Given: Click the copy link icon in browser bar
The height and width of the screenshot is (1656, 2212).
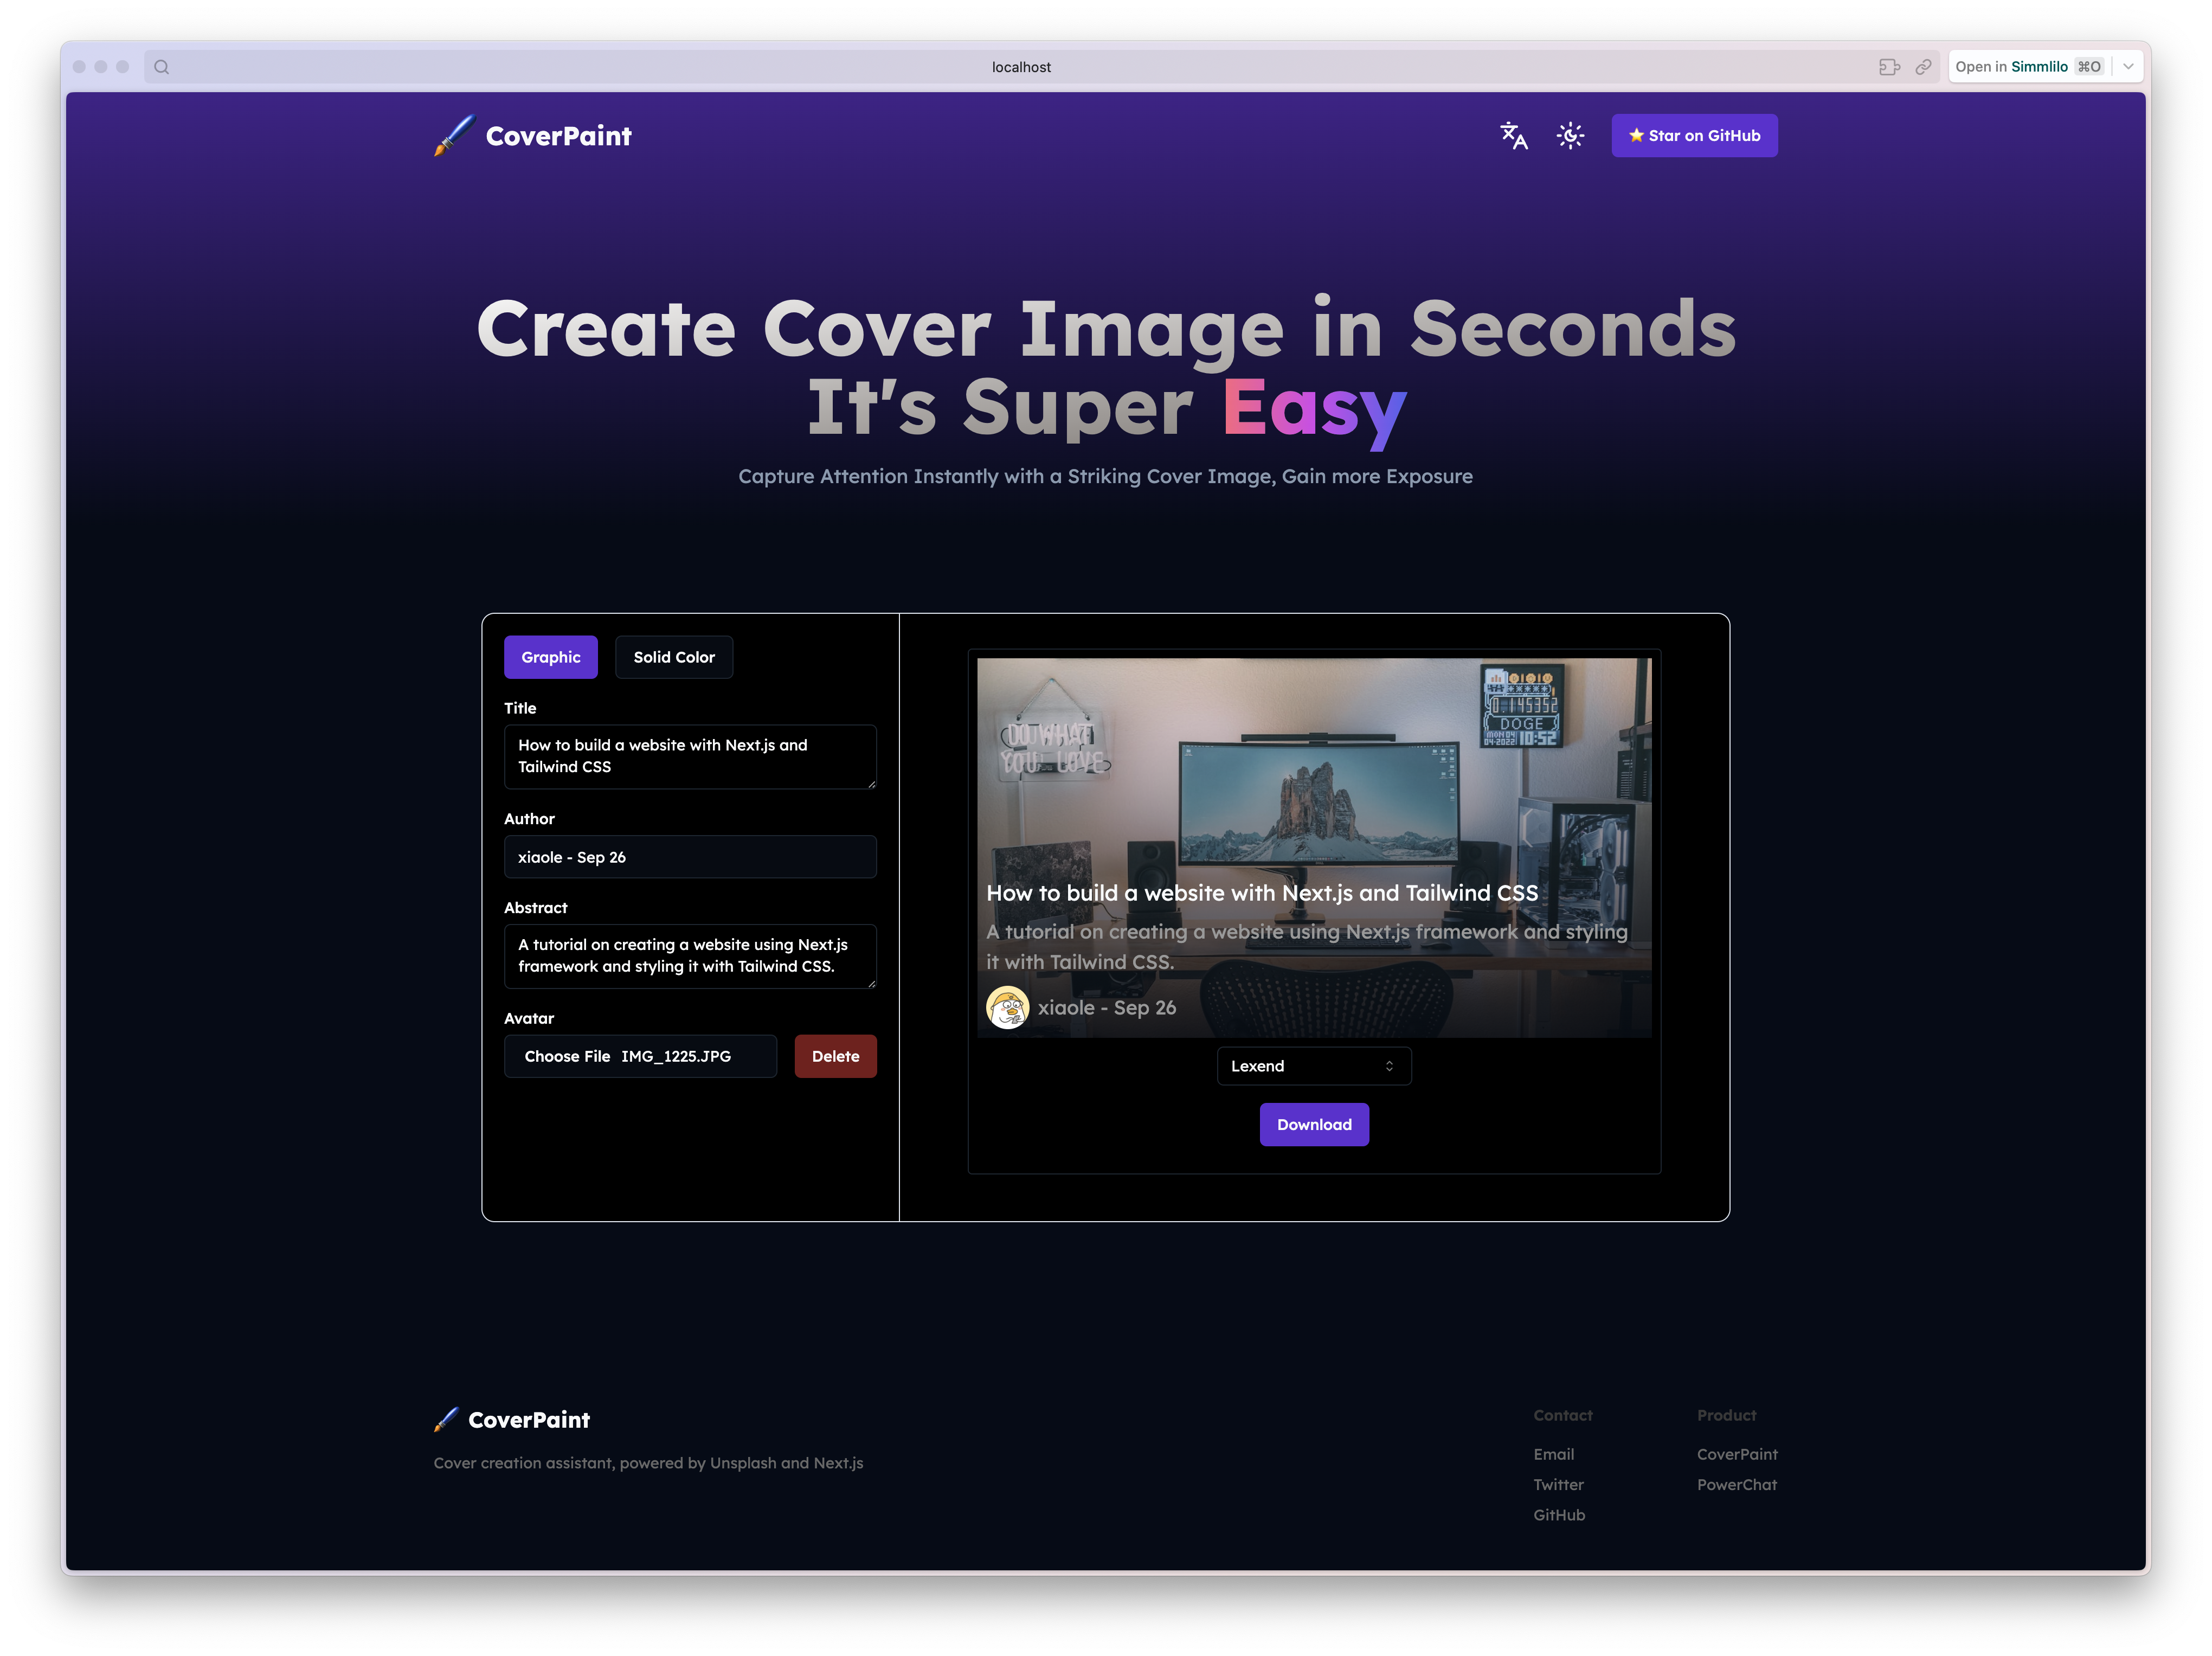Looking at the screenshot, I should click(x=1923, y=67).
